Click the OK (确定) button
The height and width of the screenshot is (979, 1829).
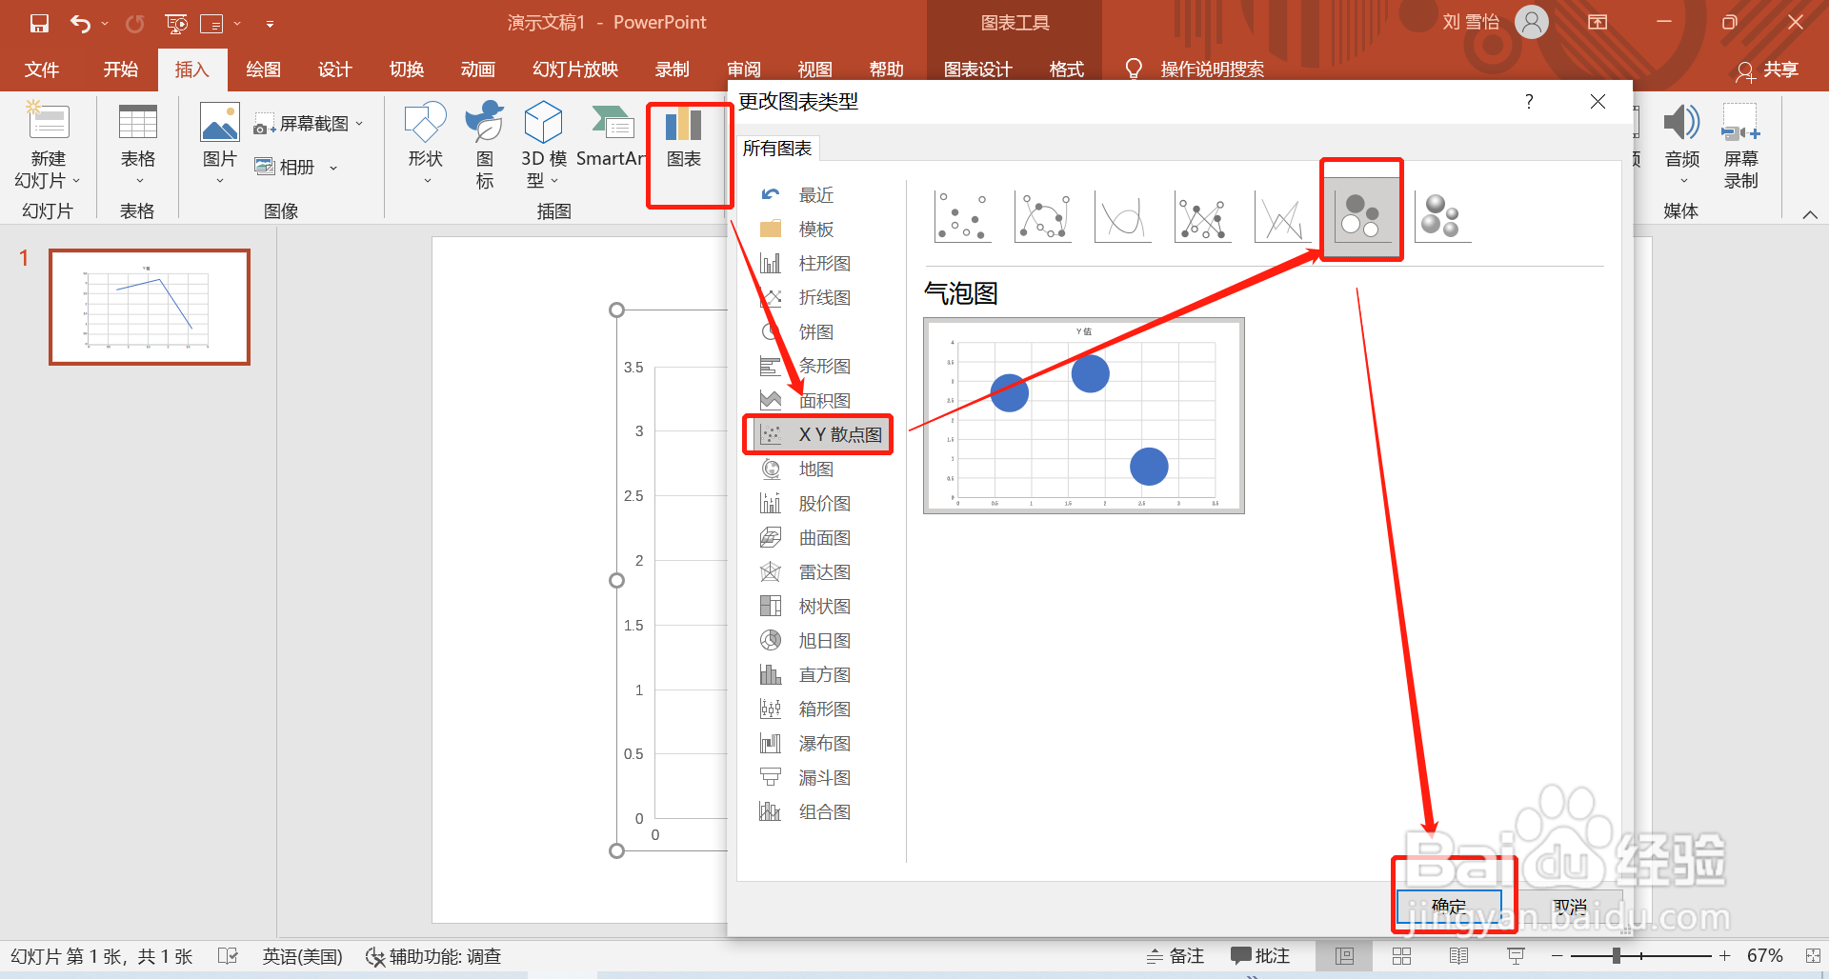coord(1449,906)
